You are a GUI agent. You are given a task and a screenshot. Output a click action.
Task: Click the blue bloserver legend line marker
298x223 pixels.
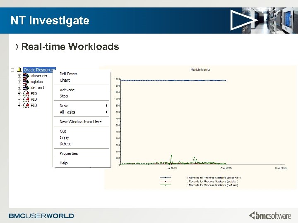(x=165, y=178)
